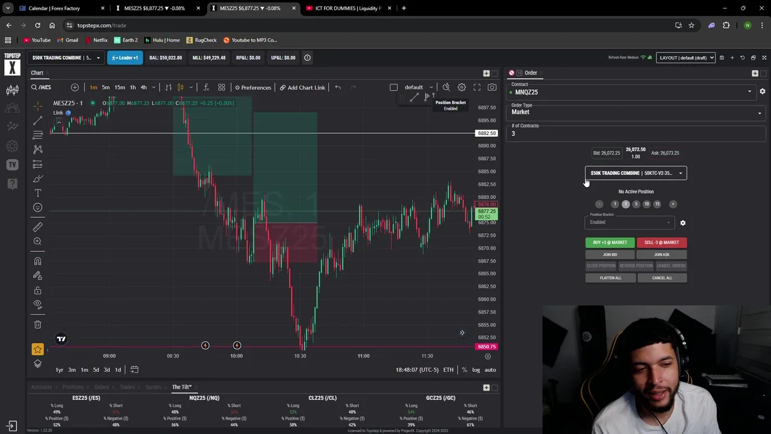Click the CANCEL ALL button
The height and width of the screenshot is (434, 771).
[661, 278]
